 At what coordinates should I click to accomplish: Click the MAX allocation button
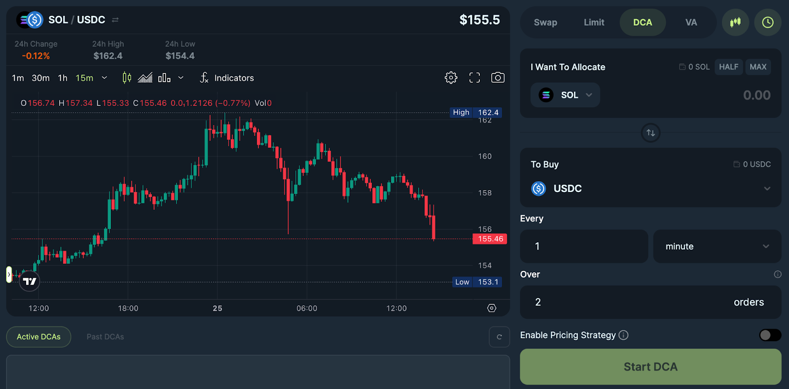[758, 67]
